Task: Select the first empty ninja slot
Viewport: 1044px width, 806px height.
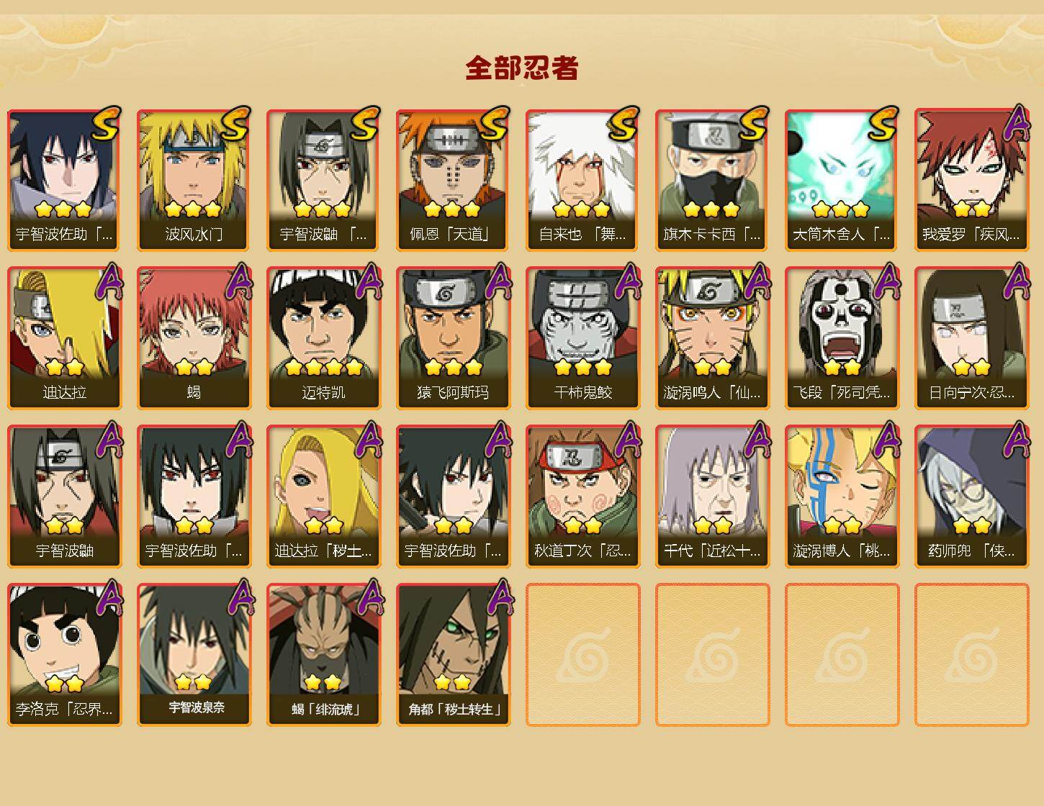Action: pos(582,655)
